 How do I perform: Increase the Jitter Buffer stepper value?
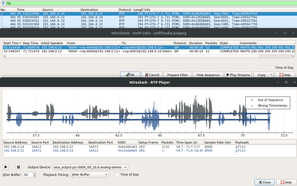[x=35, y=173]
